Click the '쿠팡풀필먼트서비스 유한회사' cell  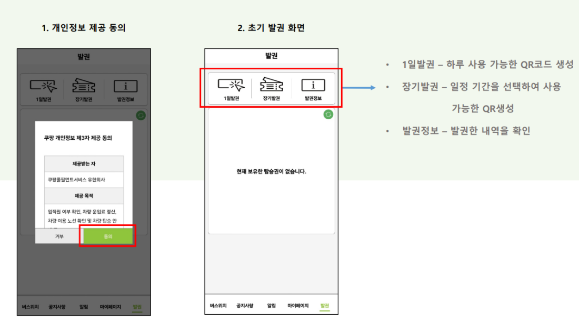(84, 180)
